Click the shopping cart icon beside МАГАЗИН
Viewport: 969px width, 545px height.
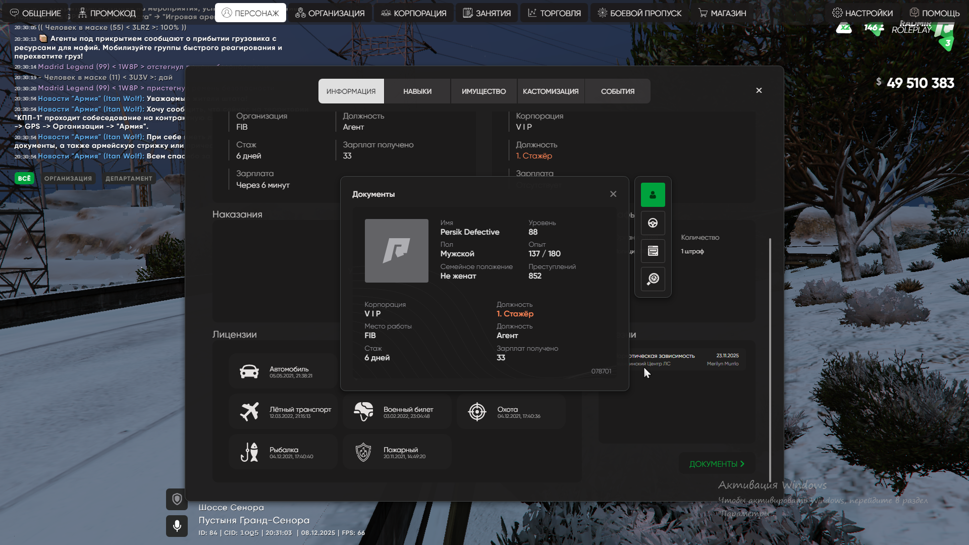point(703,13)
